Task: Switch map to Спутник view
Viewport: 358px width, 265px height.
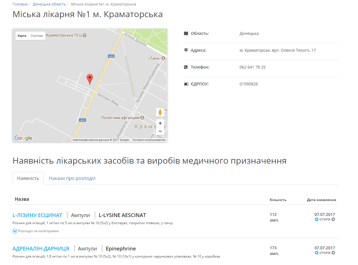Action: [x=37, y=36]
